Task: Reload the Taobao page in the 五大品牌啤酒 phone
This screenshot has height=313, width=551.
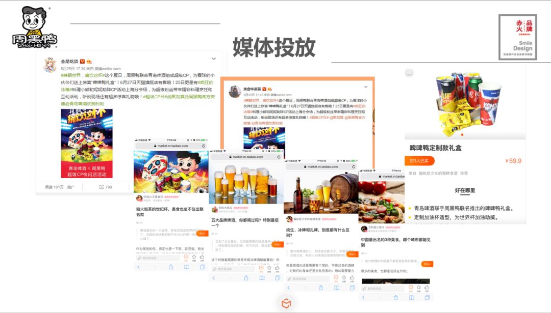Action: 279,157
